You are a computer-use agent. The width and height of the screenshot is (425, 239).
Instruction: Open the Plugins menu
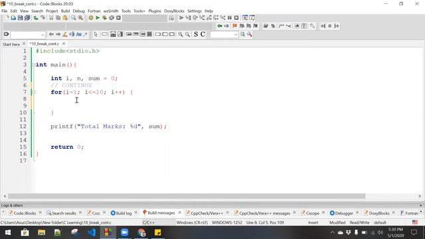pos(155,11)
